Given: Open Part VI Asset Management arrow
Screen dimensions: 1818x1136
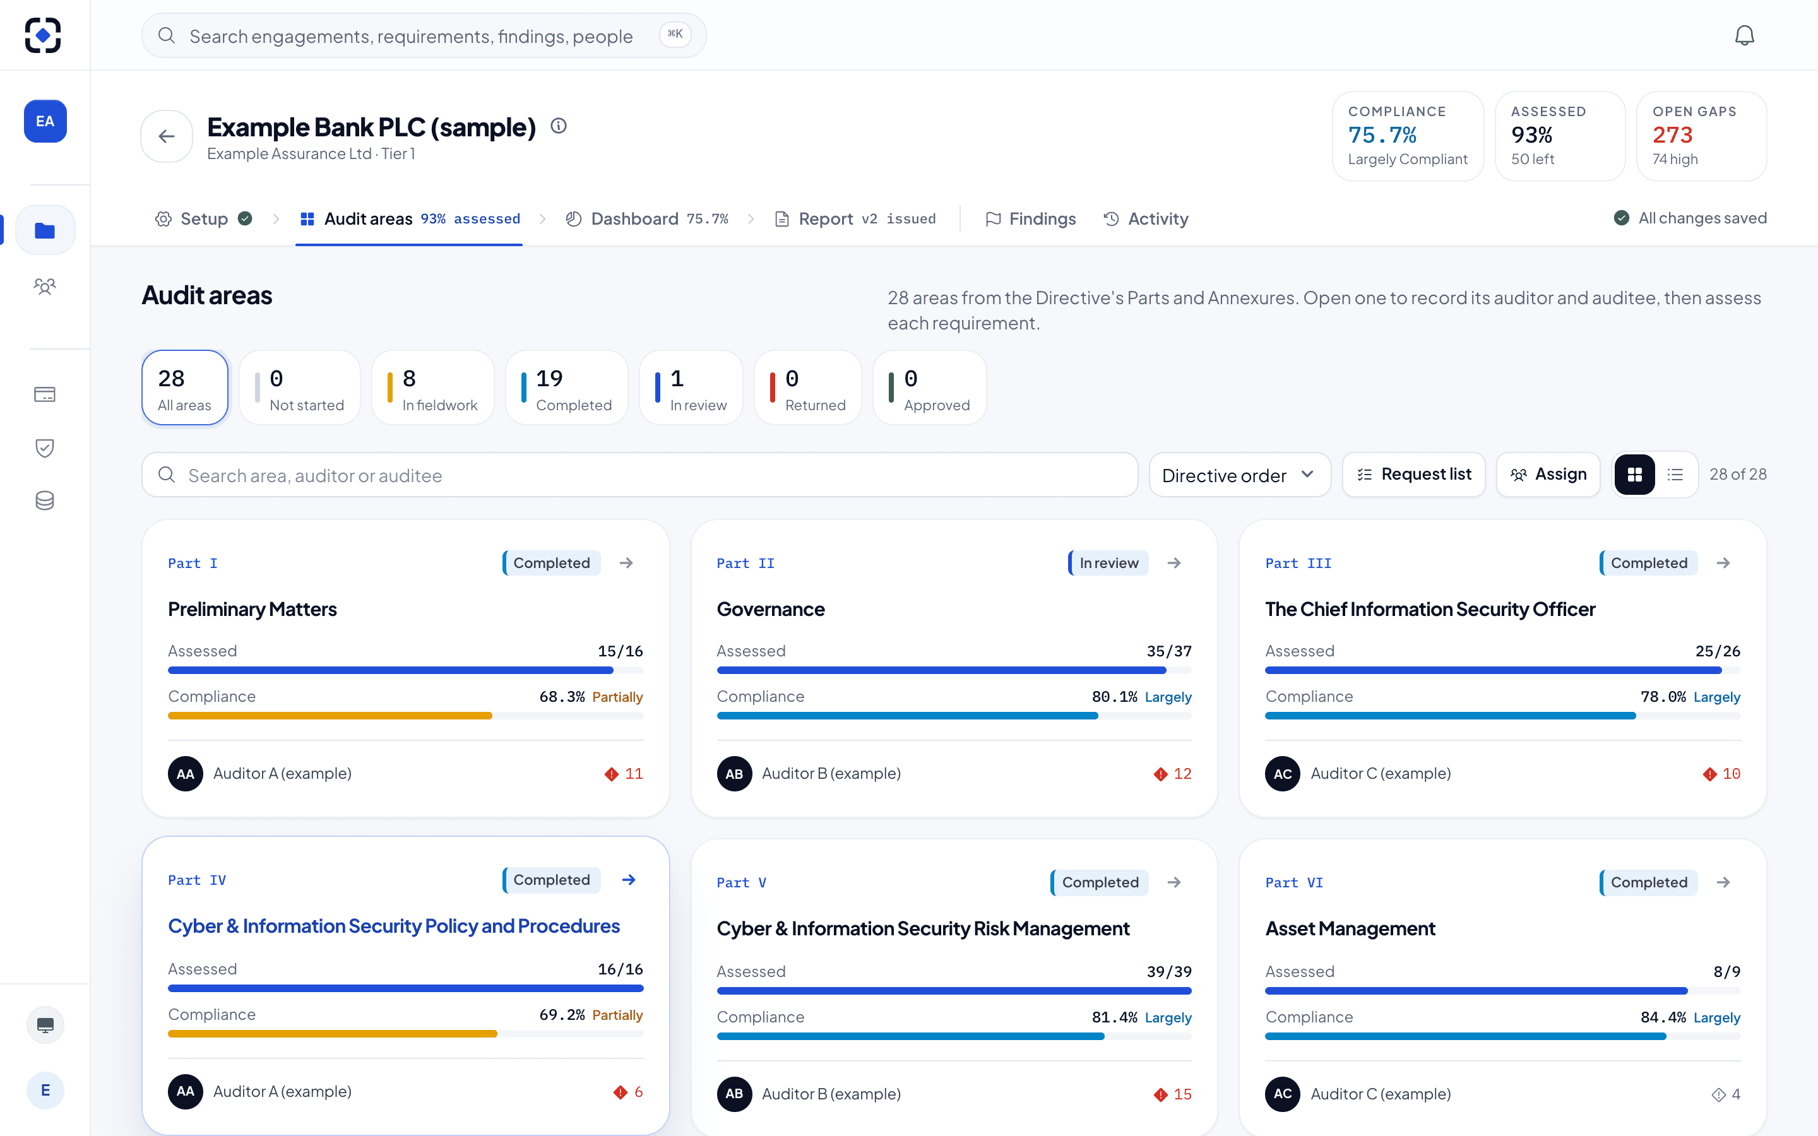Looking at the screenshot, I should 1723,882.
